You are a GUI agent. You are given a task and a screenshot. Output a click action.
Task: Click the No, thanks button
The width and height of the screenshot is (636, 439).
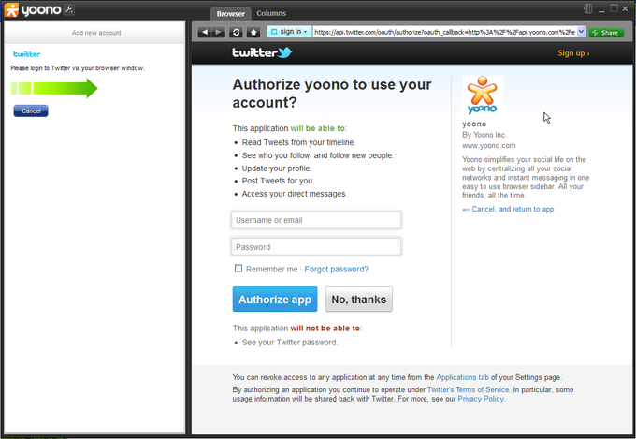359,300
